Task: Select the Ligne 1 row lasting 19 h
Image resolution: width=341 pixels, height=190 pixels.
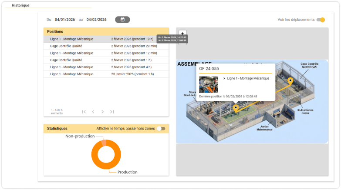Action: coord(106,39)
